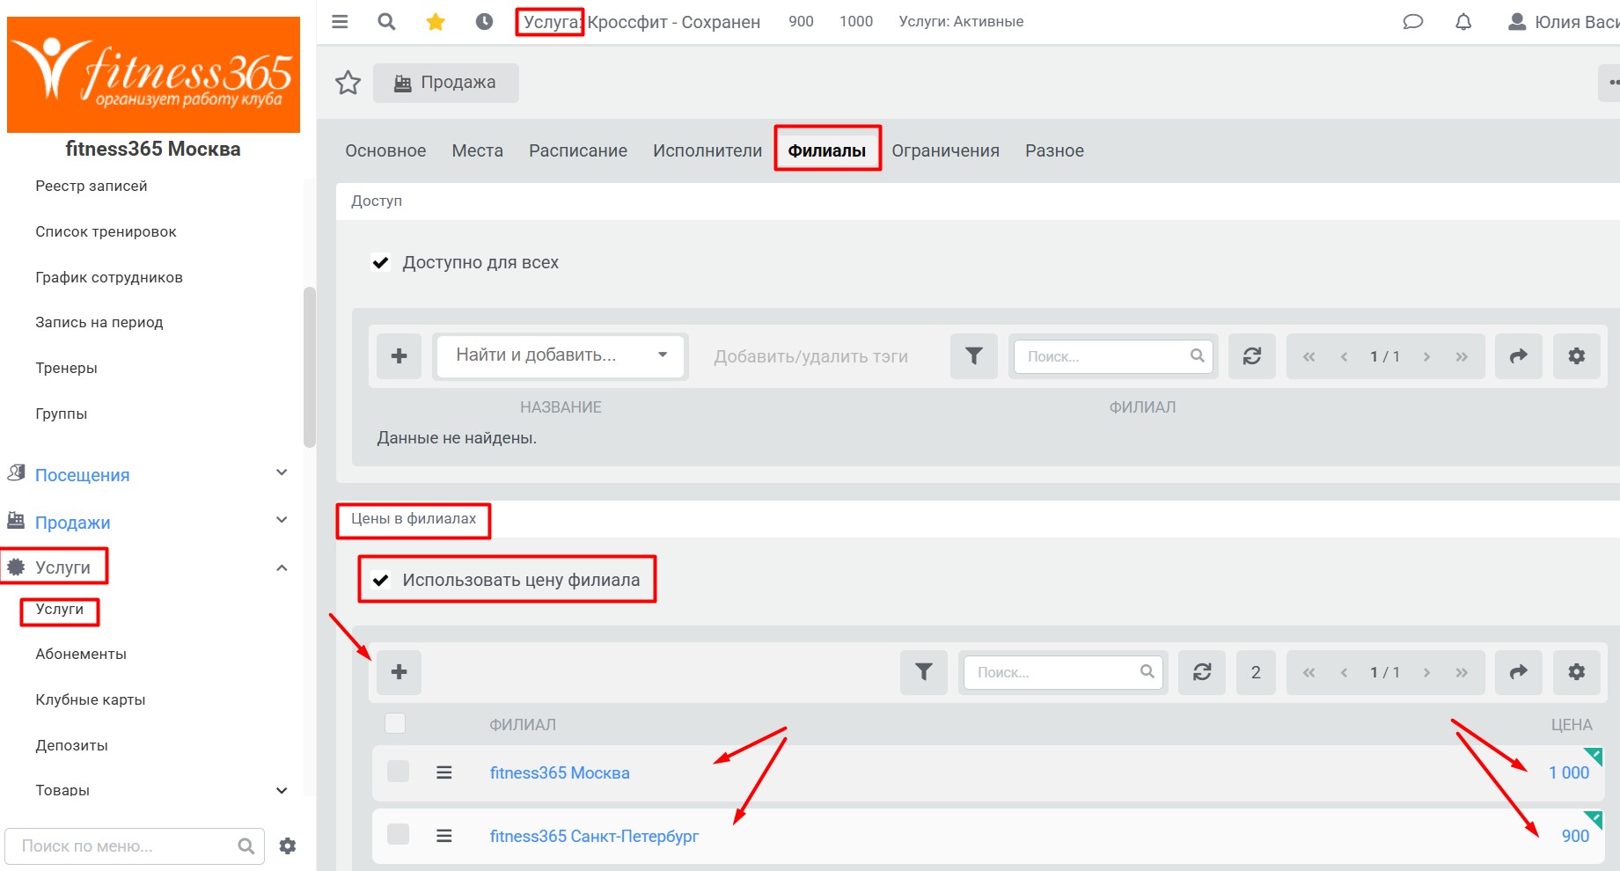
Task: Click the Поиск field in branch prices toolbar
Action: tap(1062, 672)
